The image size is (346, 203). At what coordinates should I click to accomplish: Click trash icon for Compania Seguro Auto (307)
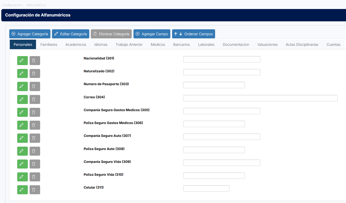click(x=35, y=138)
